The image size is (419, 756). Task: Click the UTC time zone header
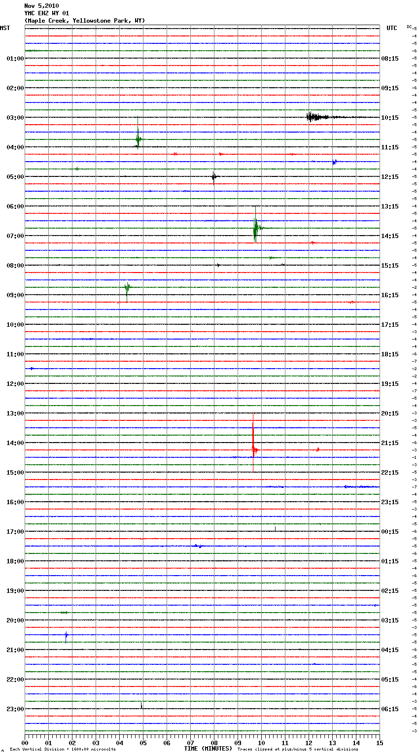point(392,28)
